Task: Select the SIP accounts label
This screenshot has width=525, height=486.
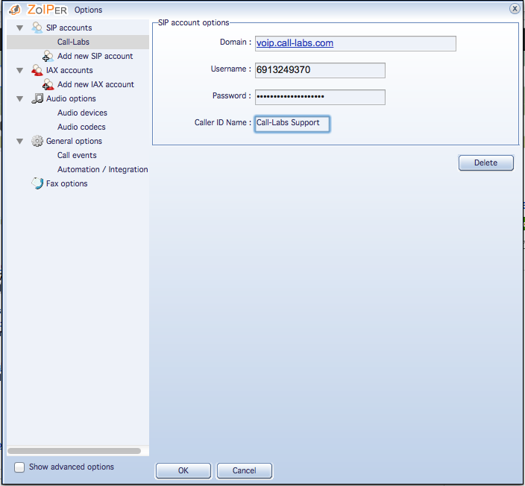Action: click(69, 28)
